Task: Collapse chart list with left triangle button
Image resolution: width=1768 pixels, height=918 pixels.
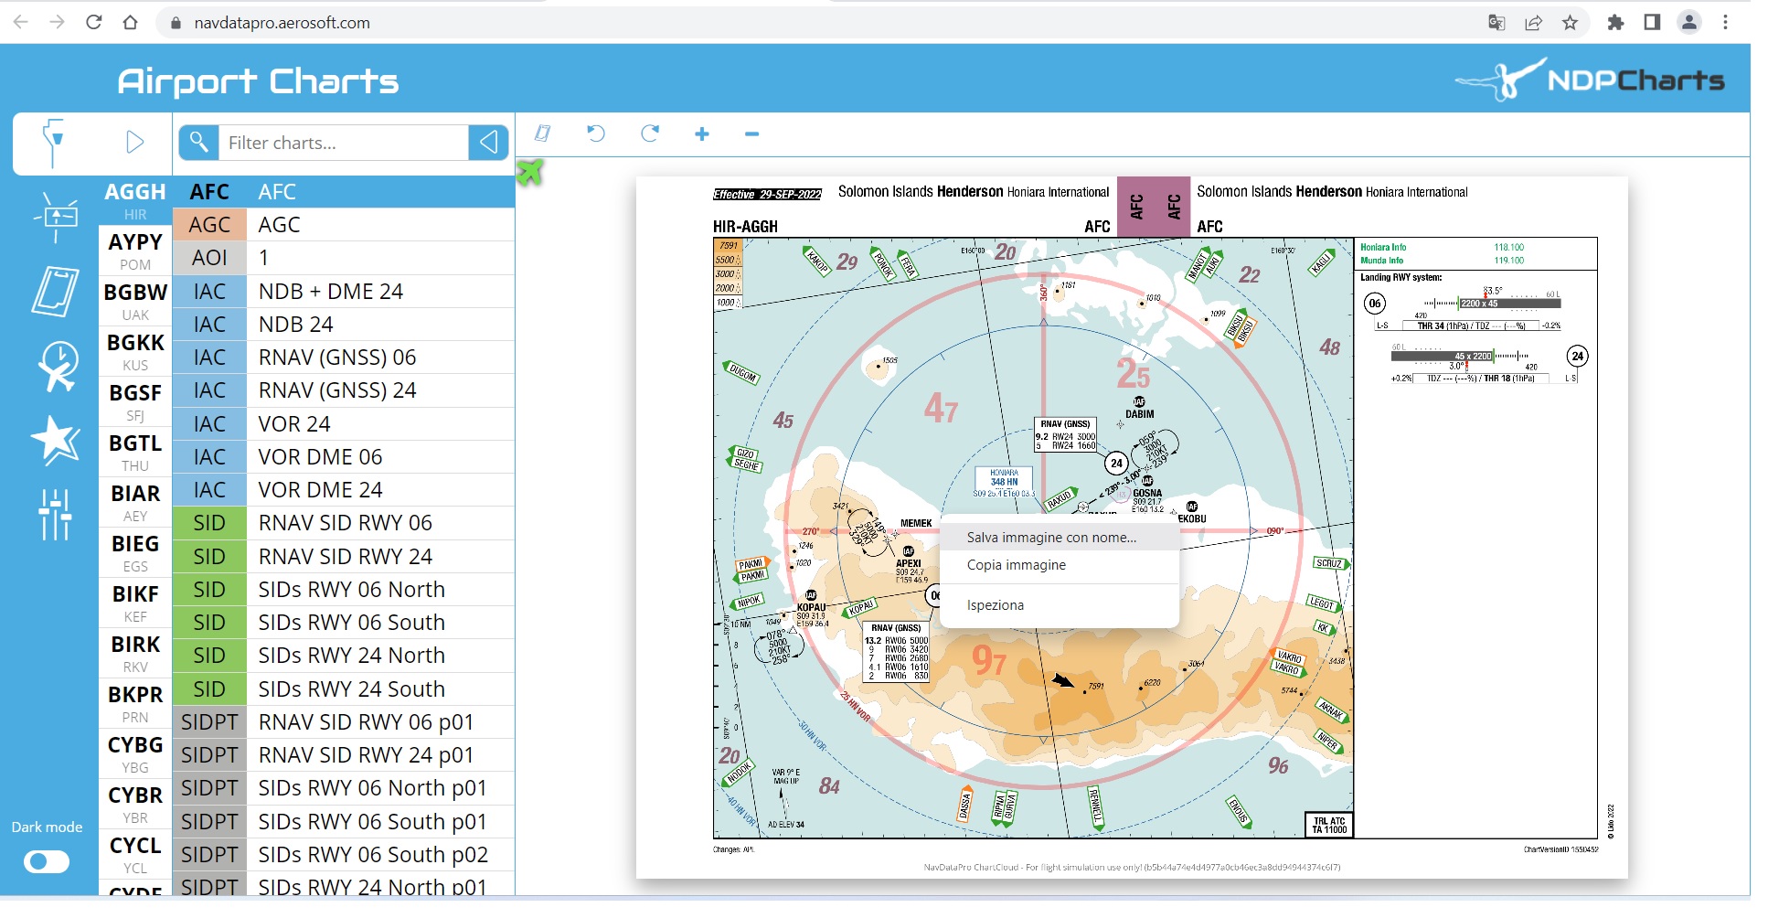Action: [x=488, y=143]
